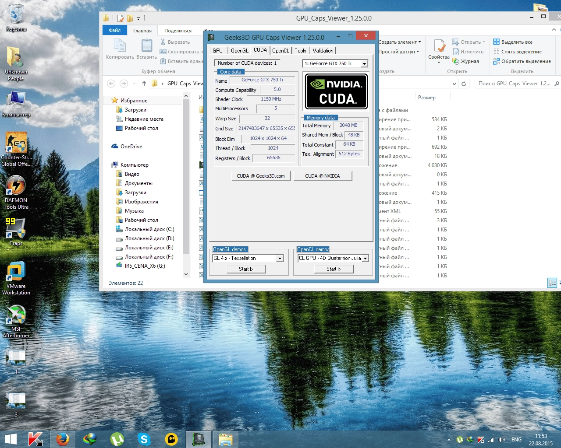Open Skype from the taskbar
This screenshot has height=448, width=561.
click(x=144, y=439)
